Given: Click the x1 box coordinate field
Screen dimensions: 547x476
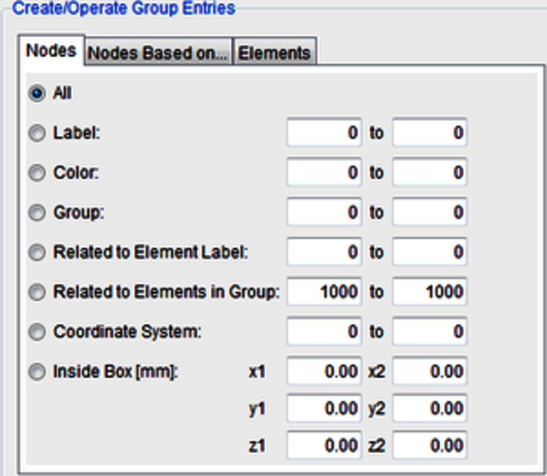Looking at the screenshot, I should (324, 372).
